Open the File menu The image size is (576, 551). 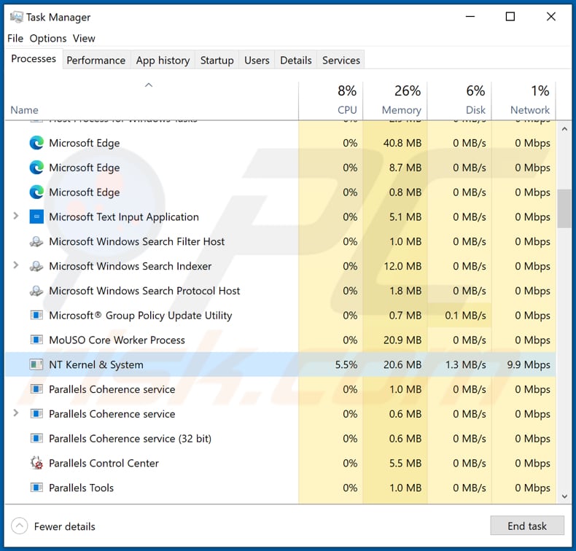15,38
